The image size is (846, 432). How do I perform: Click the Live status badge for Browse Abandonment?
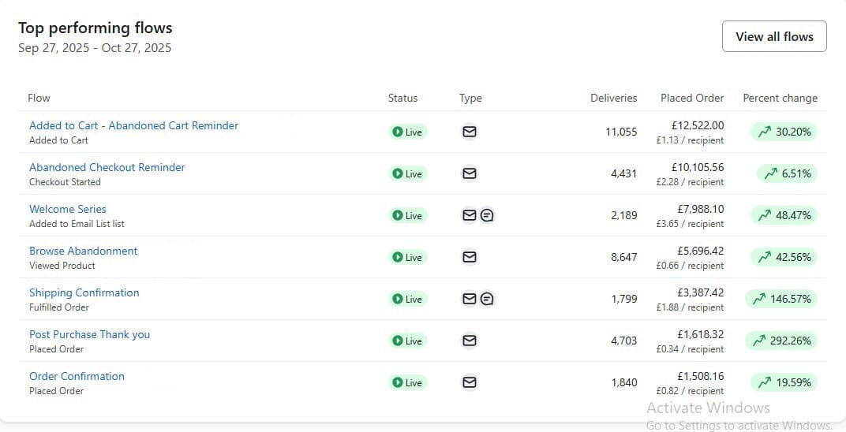pos(408,258)
